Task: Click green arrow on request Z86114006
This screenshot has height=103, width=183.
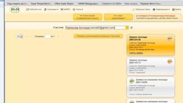Action: (x=132, y=81)
